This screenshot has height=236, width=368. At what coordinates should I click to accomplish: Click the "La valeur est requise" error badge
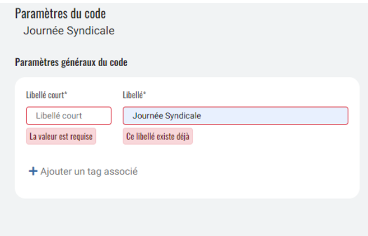coord(61,136)
